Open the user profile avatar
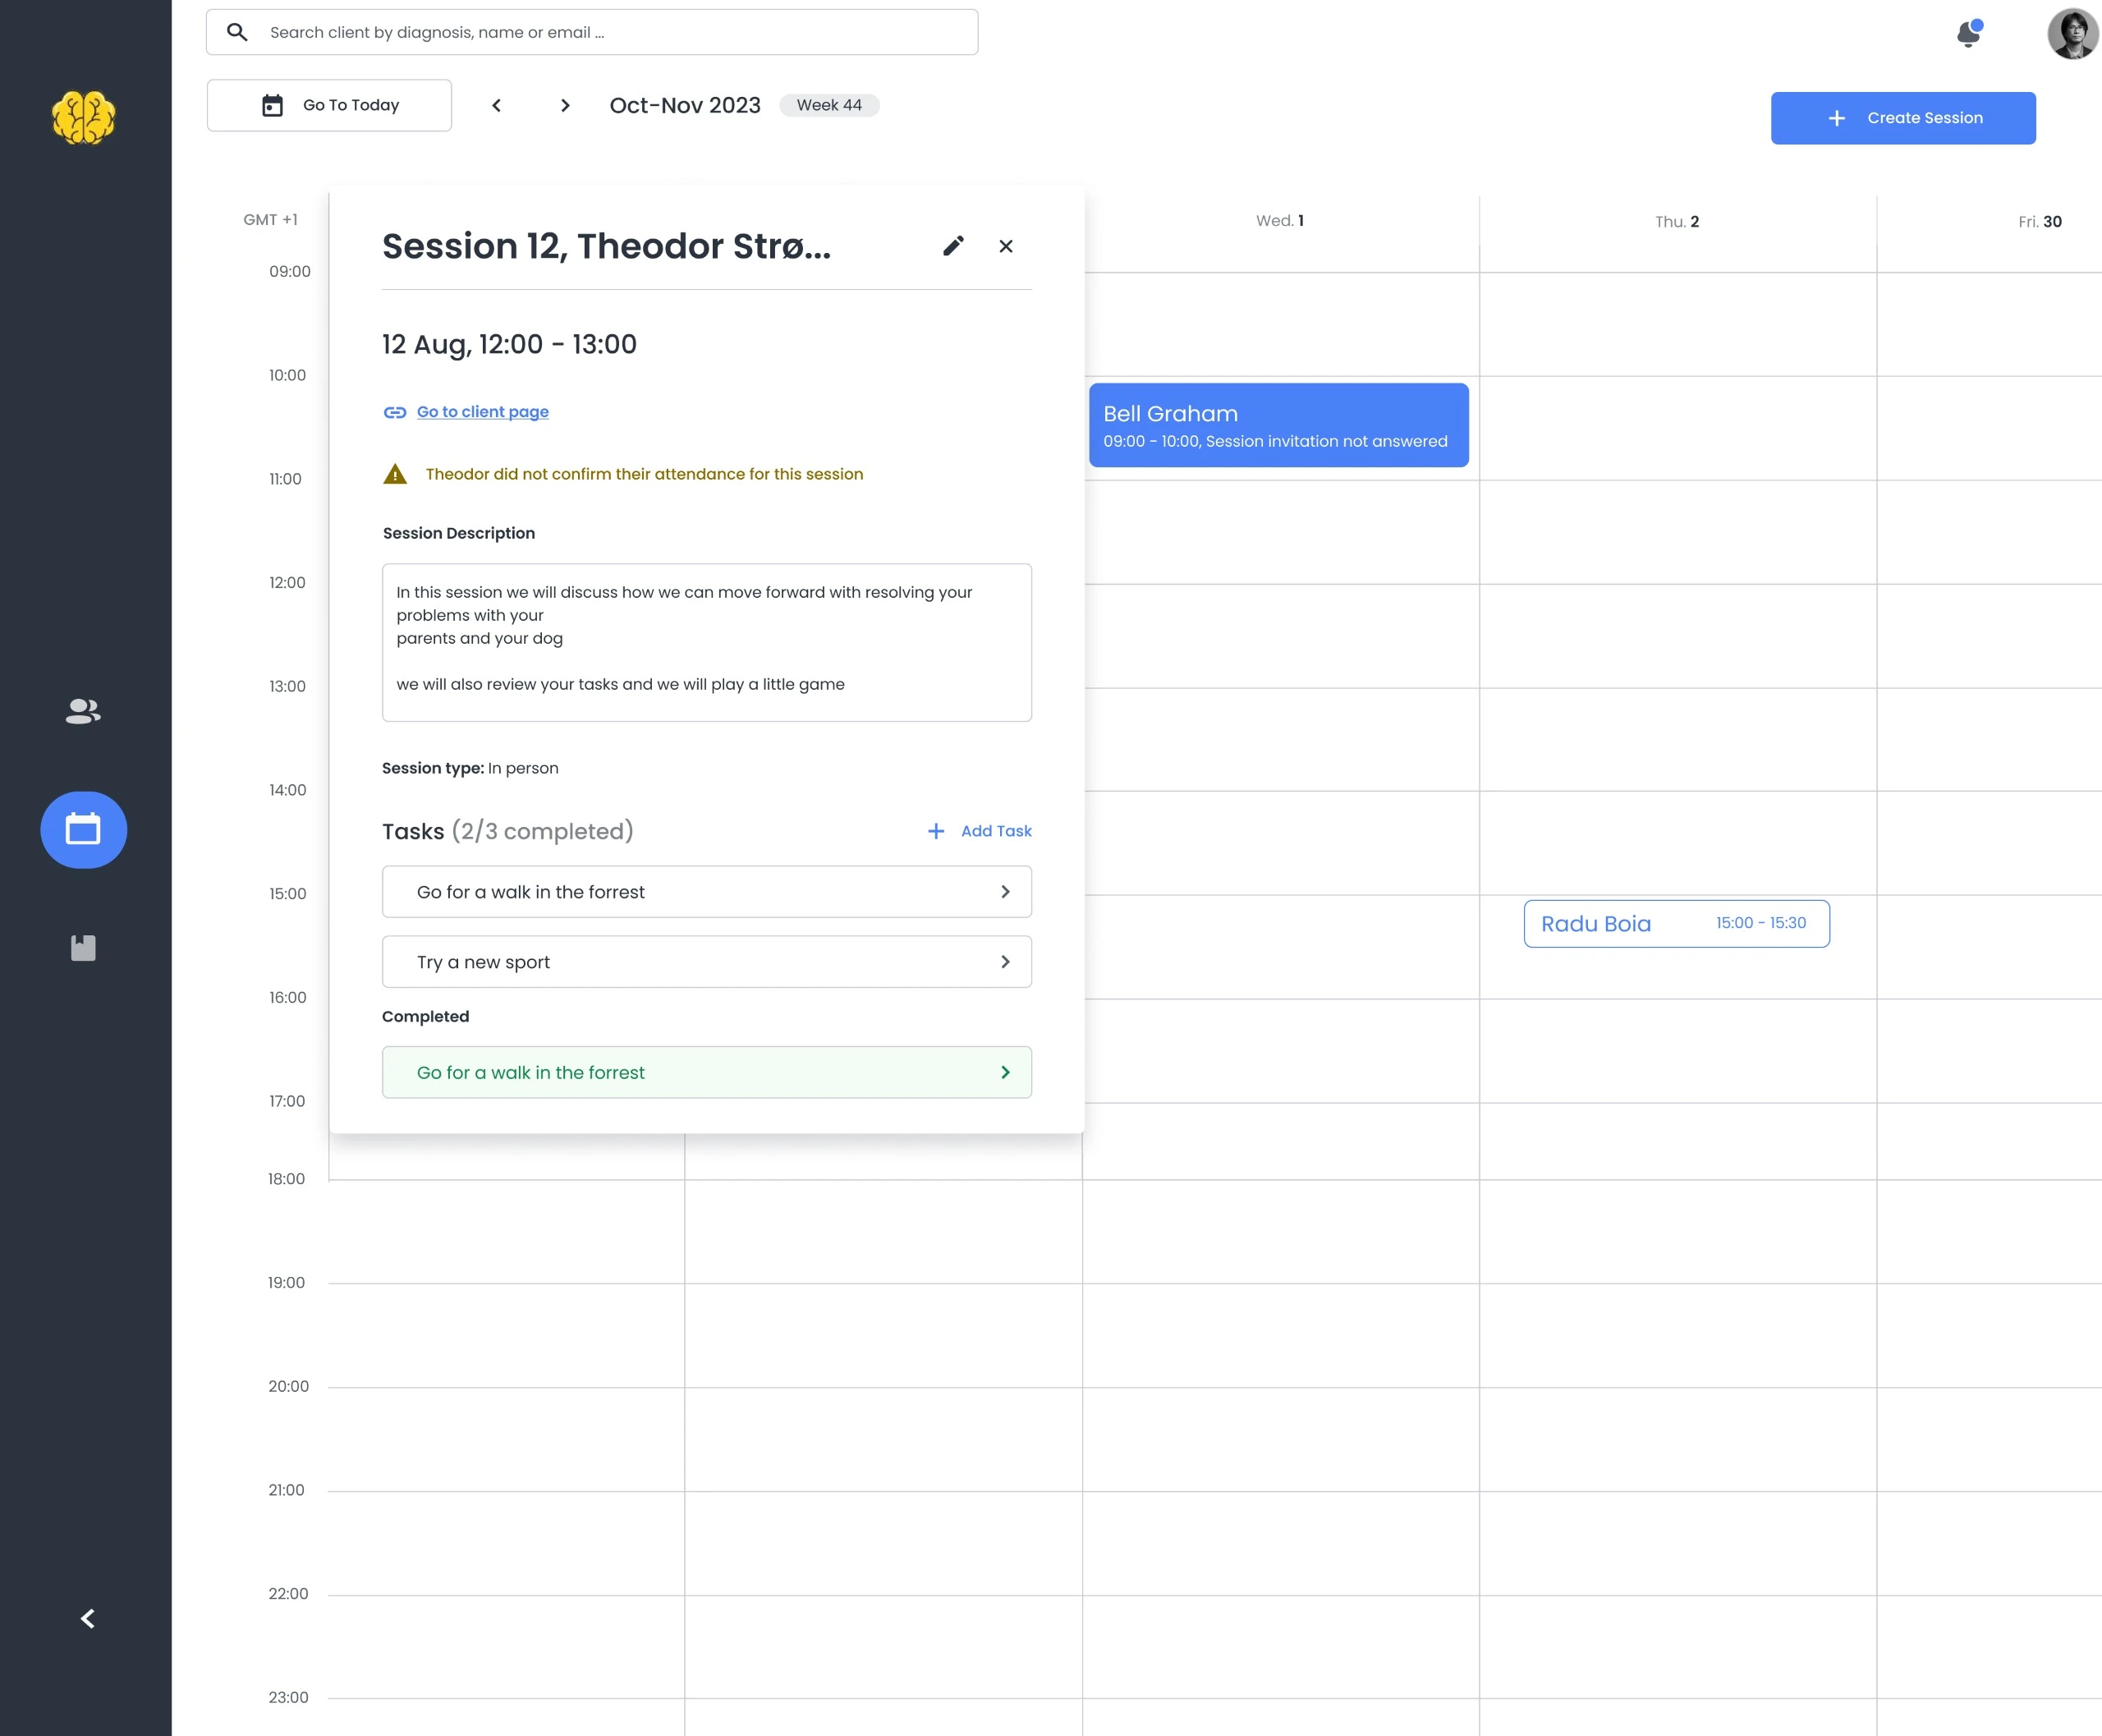This screenshot has height=1736, width=2102. (x=2072, y=34)
